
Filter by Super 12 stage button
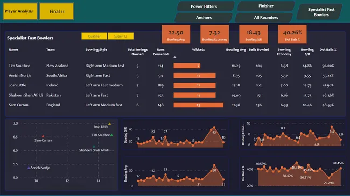coord(121,36)
